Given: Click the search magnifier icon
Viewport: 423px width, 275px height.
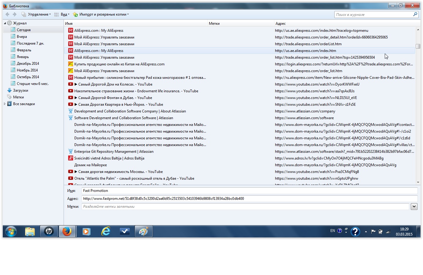Looking at the screenshot, I should pos(415,14).
